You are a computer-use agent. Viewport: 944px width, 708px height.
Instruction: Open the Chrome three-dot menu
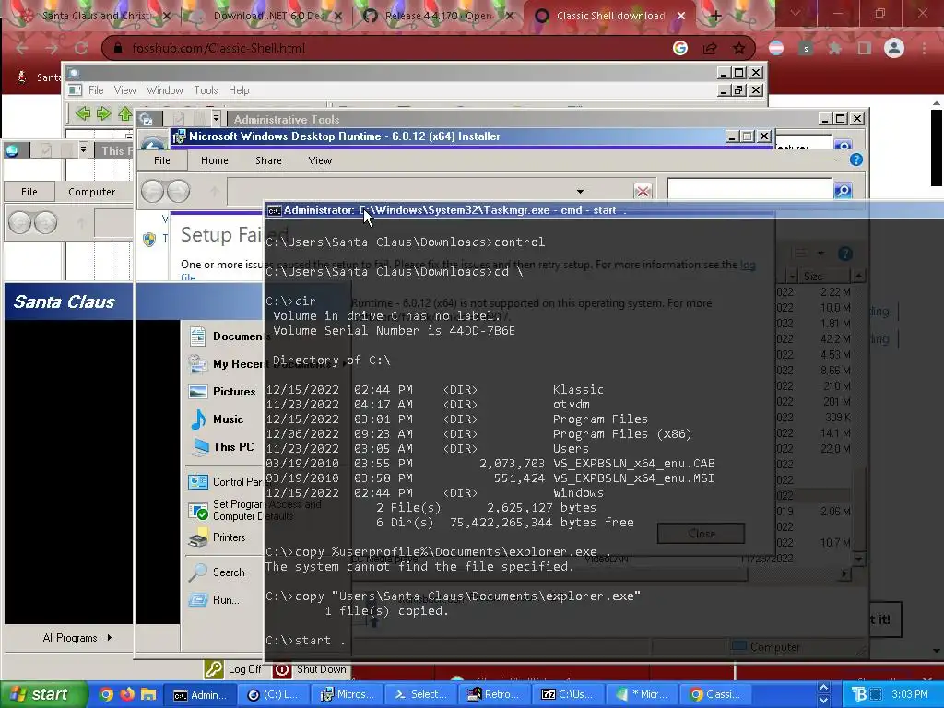coord(924,48)
